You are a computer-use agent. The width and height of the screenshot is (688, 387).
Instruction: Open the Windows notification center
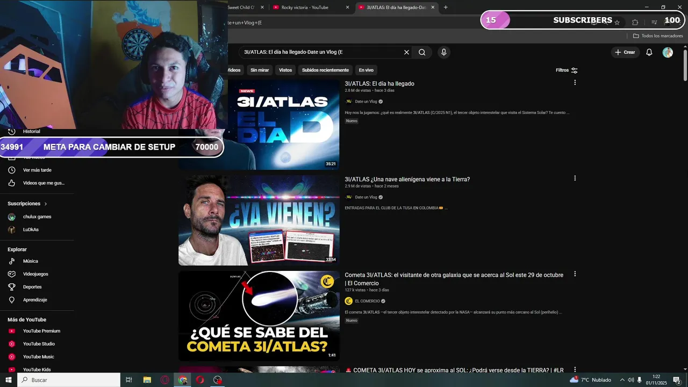point(677,380)
